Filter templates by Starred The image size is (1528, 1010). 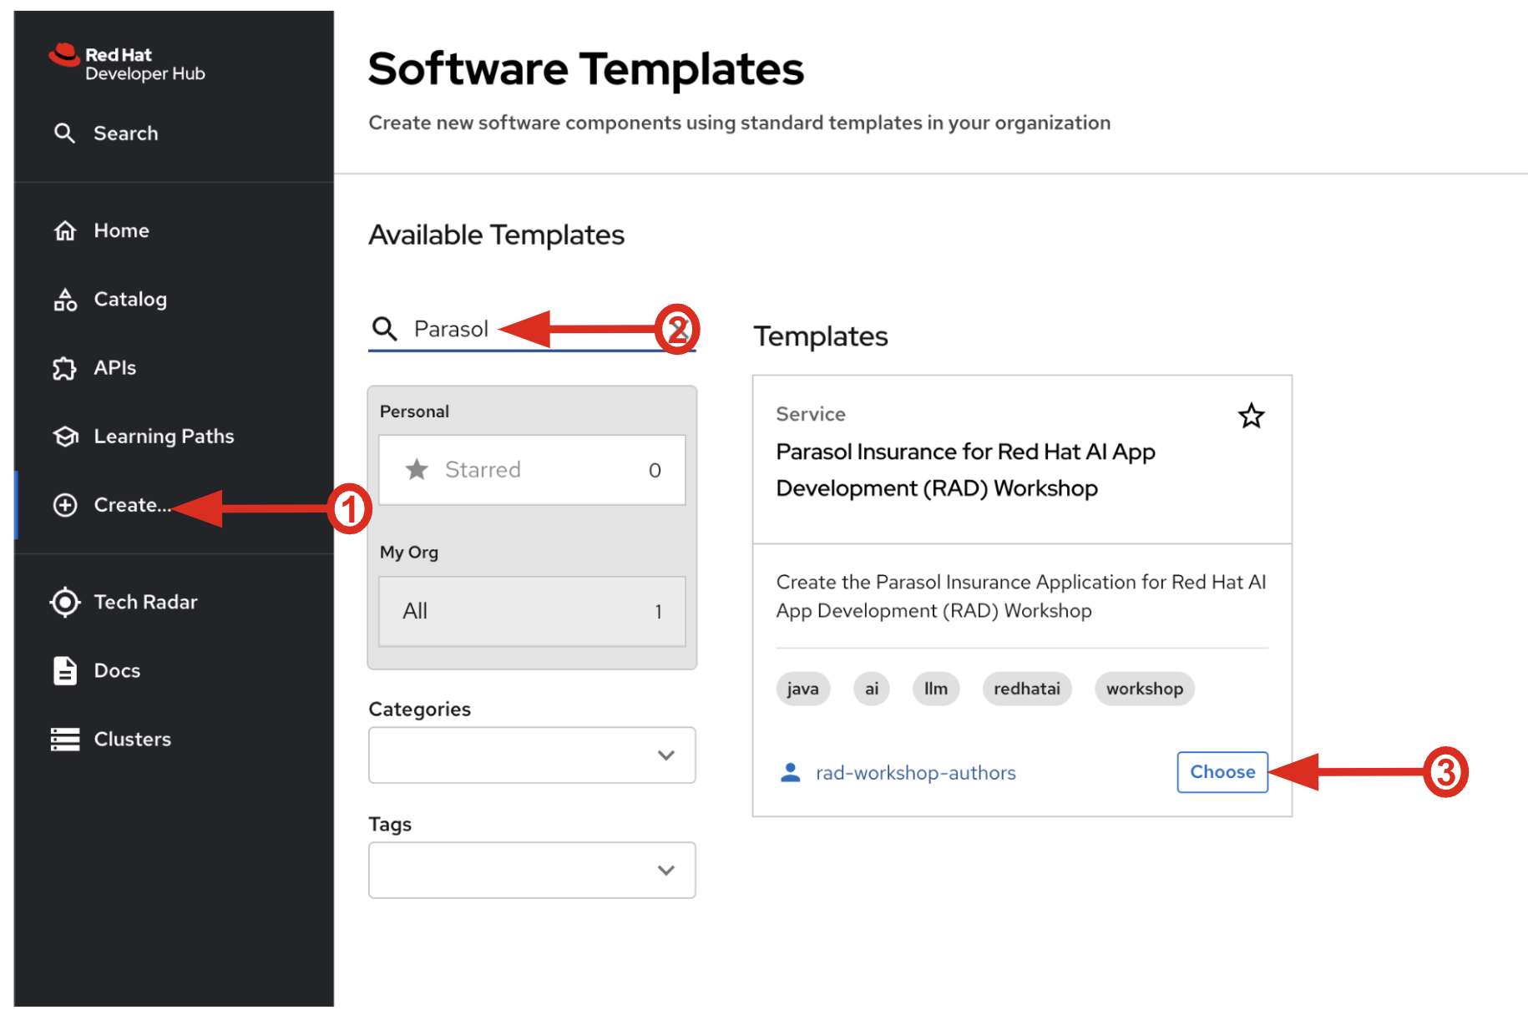[532, 470]
